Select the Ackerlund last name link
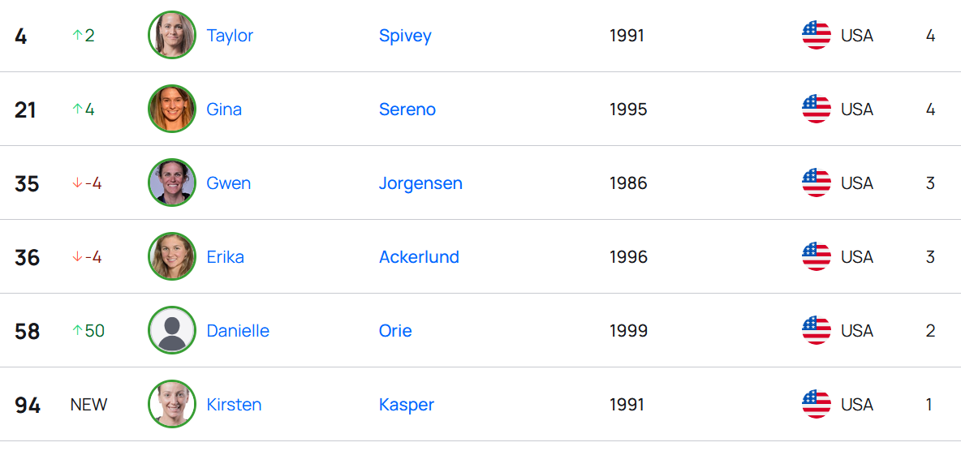The image size is (961, 451). point(419,257)
